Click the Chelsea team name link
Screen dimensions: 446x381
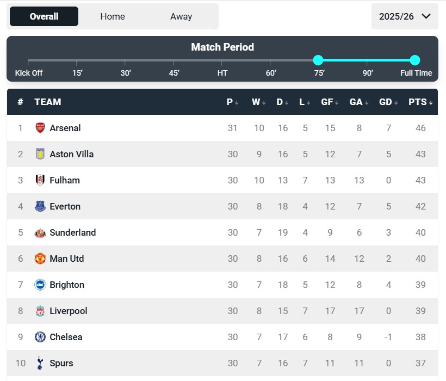pos(66,337)
